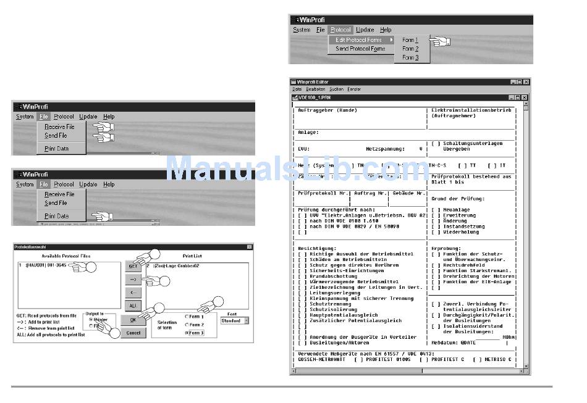Click the METRISO C bracket box
This screenshot has height=403, width=587.
477,360
